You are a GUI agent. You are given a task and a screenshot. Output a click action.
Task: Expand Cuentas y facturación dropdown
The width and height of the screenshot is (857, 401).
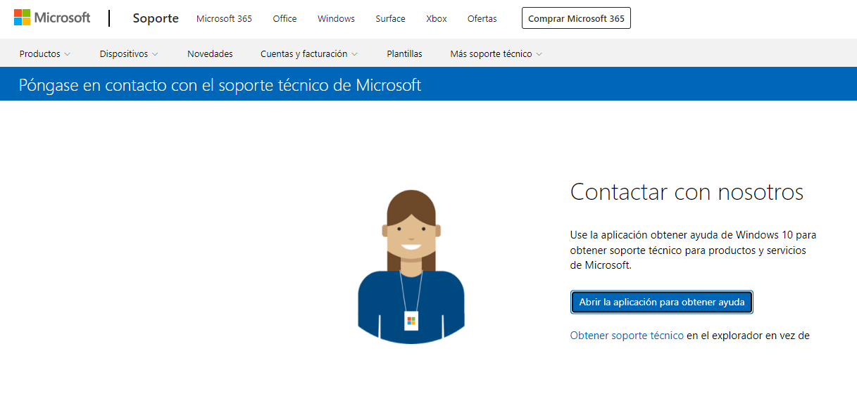(x=309, y=53)
